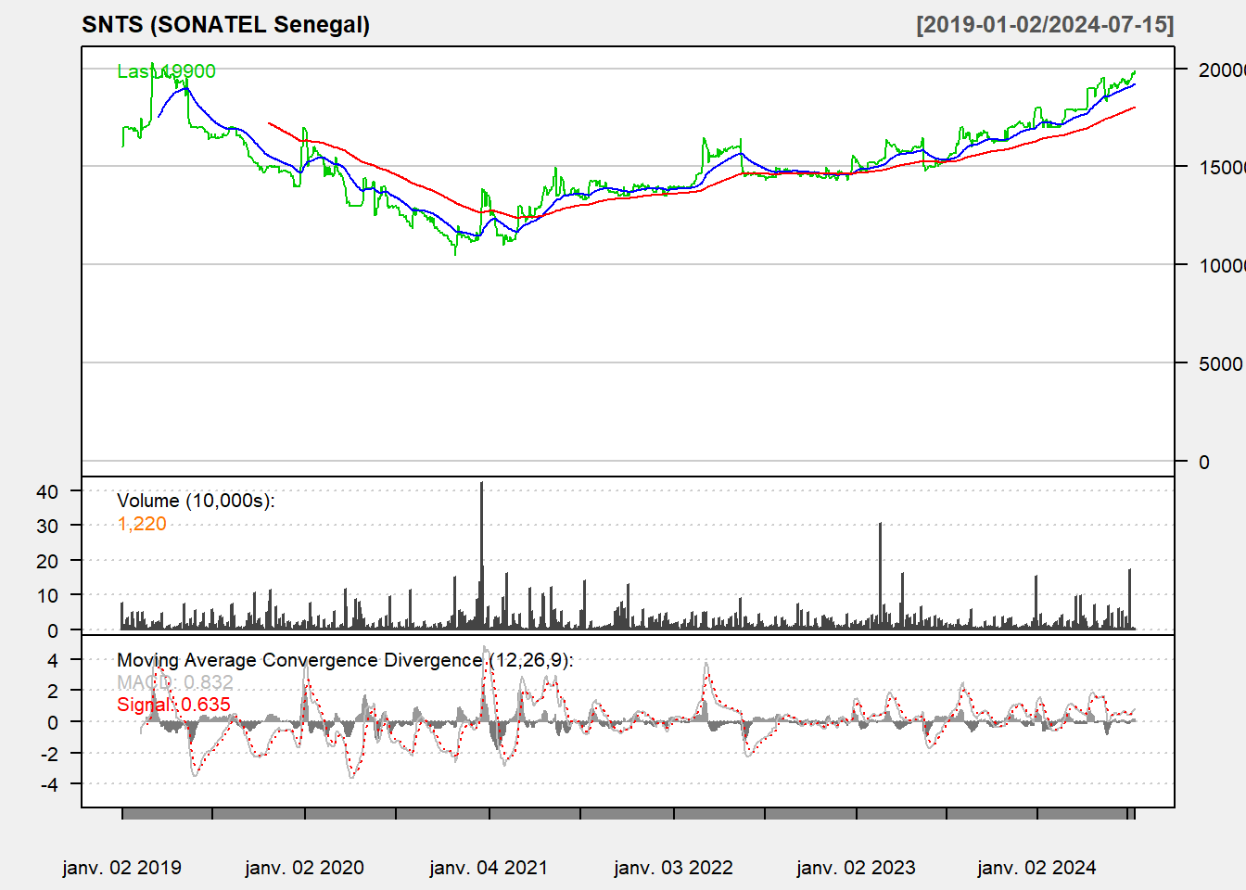Select the janv. 02 2020 date label
Screen dimensions: 1246x890
coord(304,868)
